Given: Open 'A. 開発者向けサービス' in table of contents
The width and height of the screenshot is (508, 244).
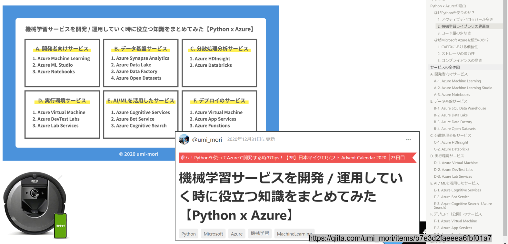Looking at the screenshot, I should [449, 74].
